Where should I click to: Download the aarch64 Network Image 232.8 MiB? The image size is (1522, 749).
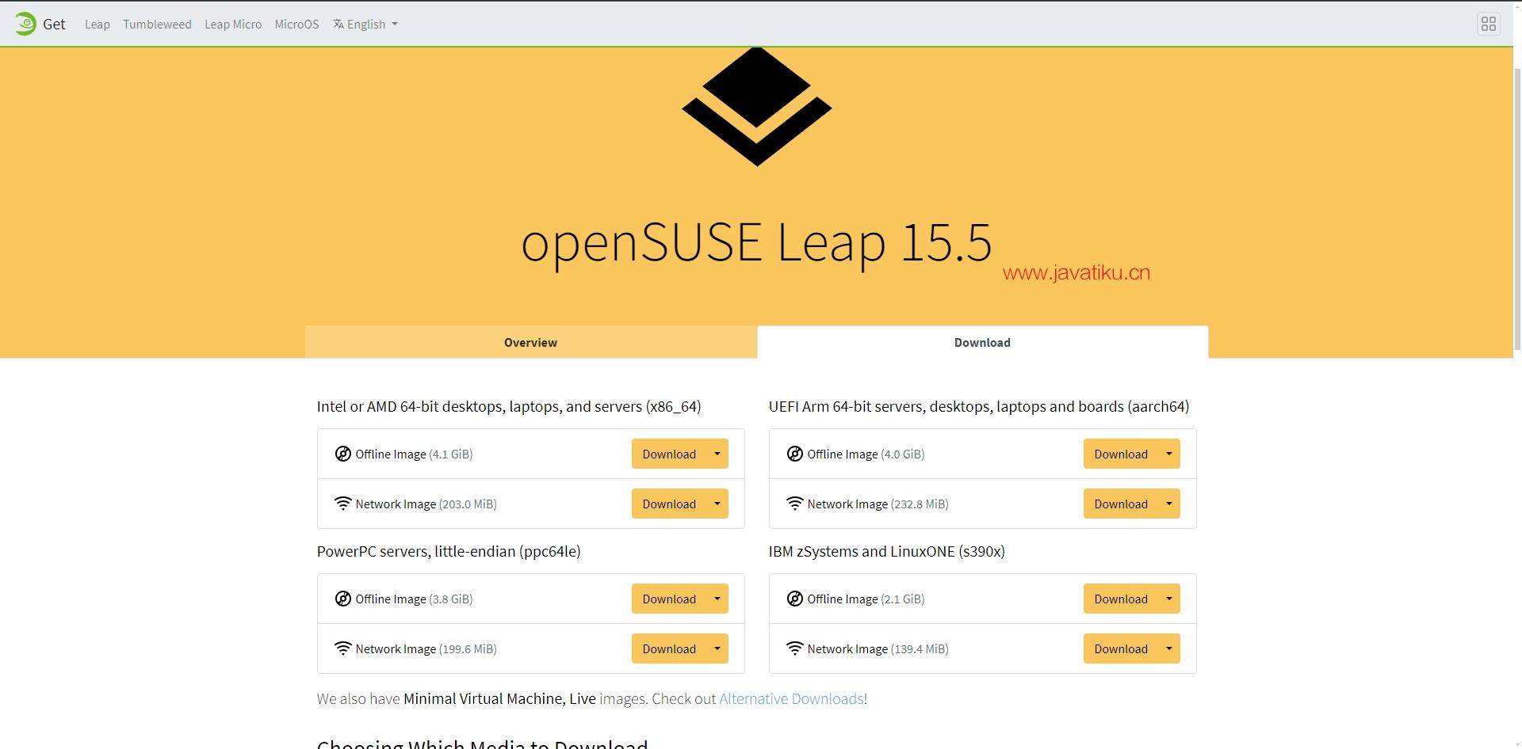coord(1121,504)
